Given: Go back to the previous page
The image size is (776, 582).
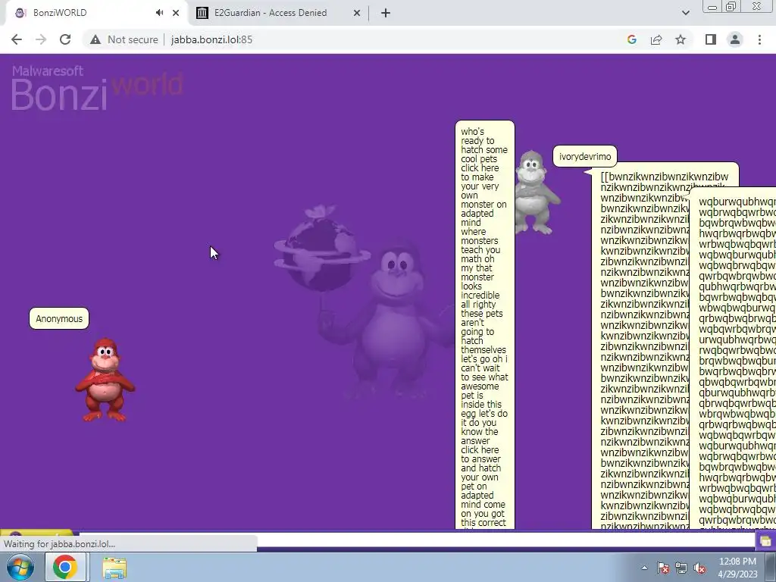Looking at the screenshot, I should [x=17, y=39].
